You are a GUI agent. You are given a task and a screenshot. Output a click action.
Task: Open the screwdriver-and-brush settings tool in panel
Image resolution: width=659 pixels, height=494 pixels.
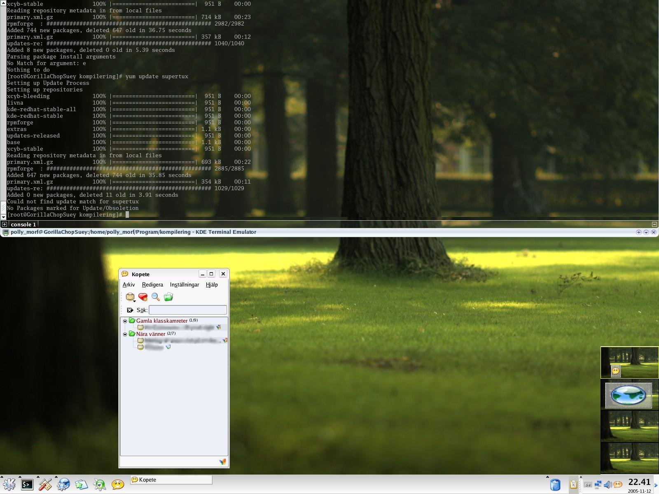pos(45,485)
